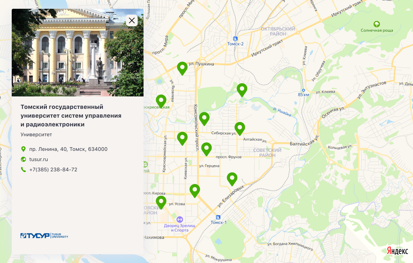Click the Томск-2 railway station icon
This screenshot has width=413, height=263.
(235, 39)
